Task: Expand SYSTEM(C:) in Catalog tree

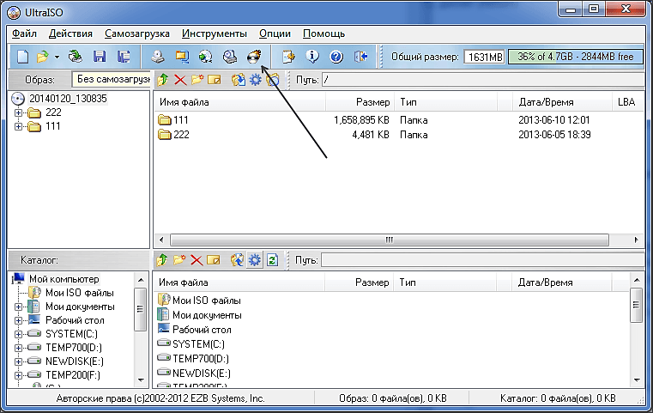Action: tap(18, 334)
